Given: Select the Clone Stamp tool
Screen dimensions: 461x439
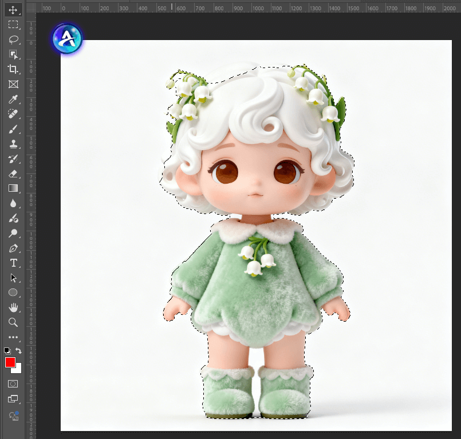Looking at the screenshot, I should (13, 144).
